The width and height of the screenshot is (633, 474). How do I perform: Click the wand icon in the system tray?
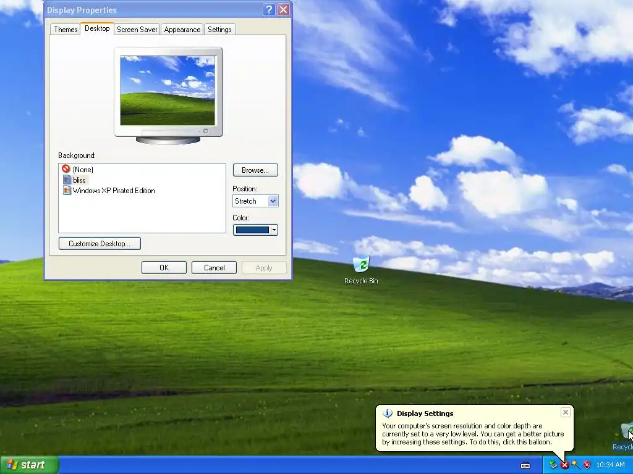[576, 465]
